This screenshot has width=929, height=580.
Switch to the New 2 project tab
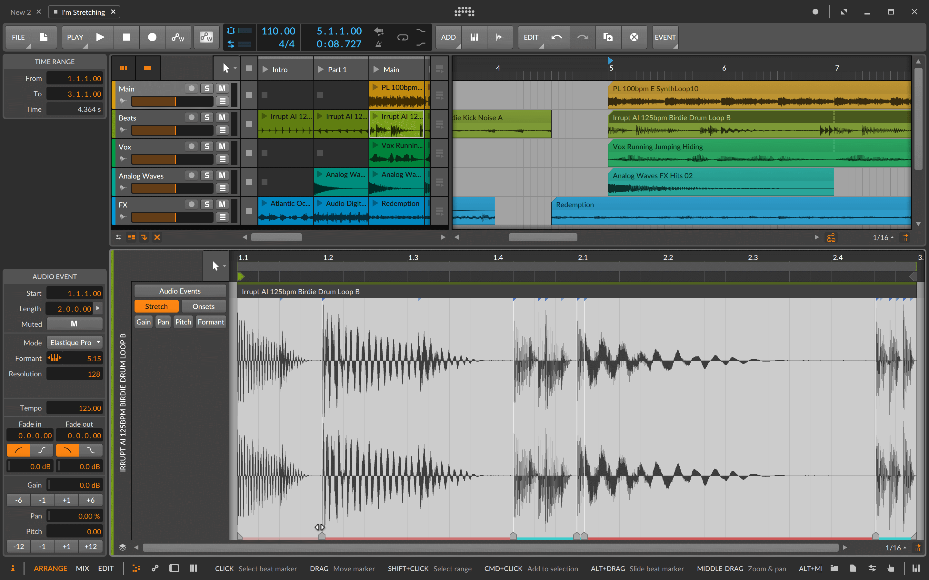20,12
